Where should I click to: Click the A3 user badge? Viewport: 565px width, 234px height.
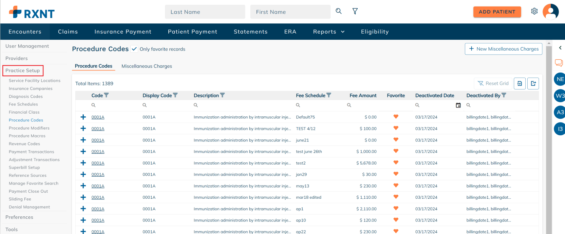pyautogui.click(x=560, y=112)
